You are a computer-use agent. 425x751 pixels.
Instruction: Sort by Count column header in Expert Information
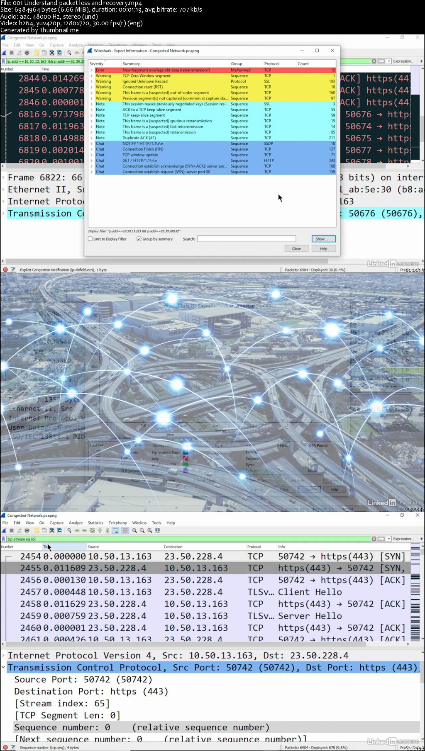tap(316, 64)
